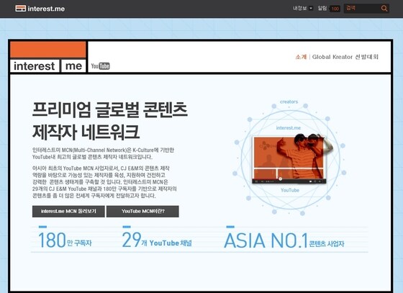Viewport: 403px width, 293px height.
Task: Click the YouTube logo beside interest me banner
Action: tap(100, 66)
